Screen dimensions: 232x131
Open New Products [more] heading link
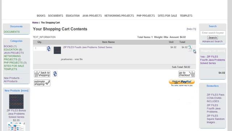tap(16, 91)
